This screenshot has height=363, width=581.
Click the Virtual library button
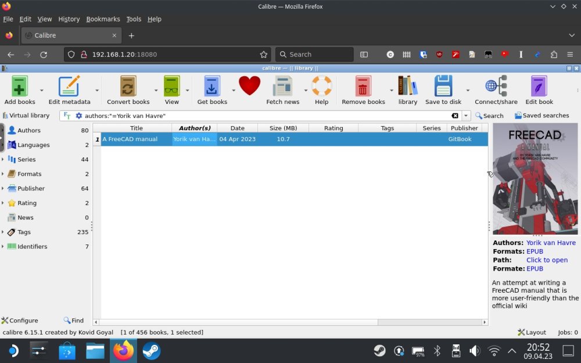pos(26,115)
